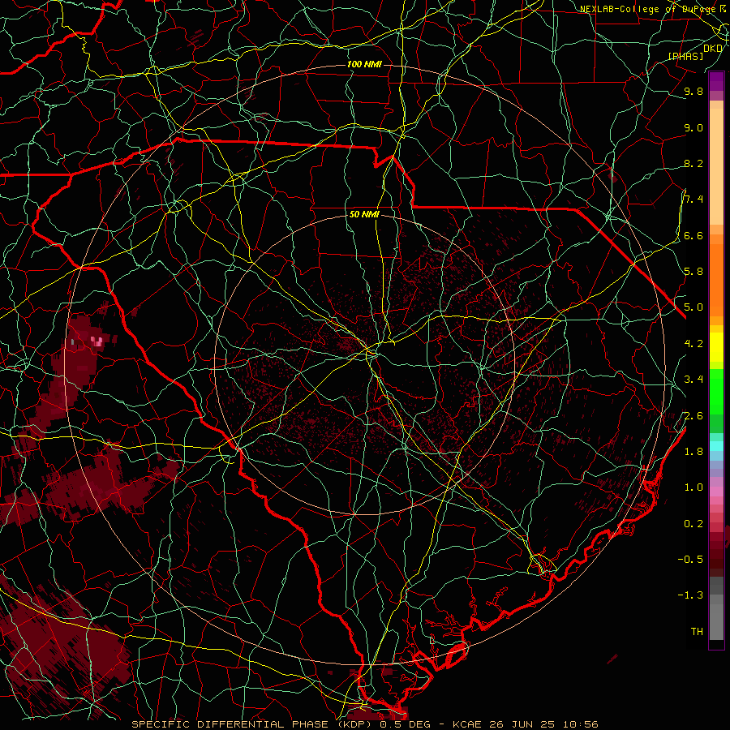Click the -1.3 value on color scale

pos(690,595)
